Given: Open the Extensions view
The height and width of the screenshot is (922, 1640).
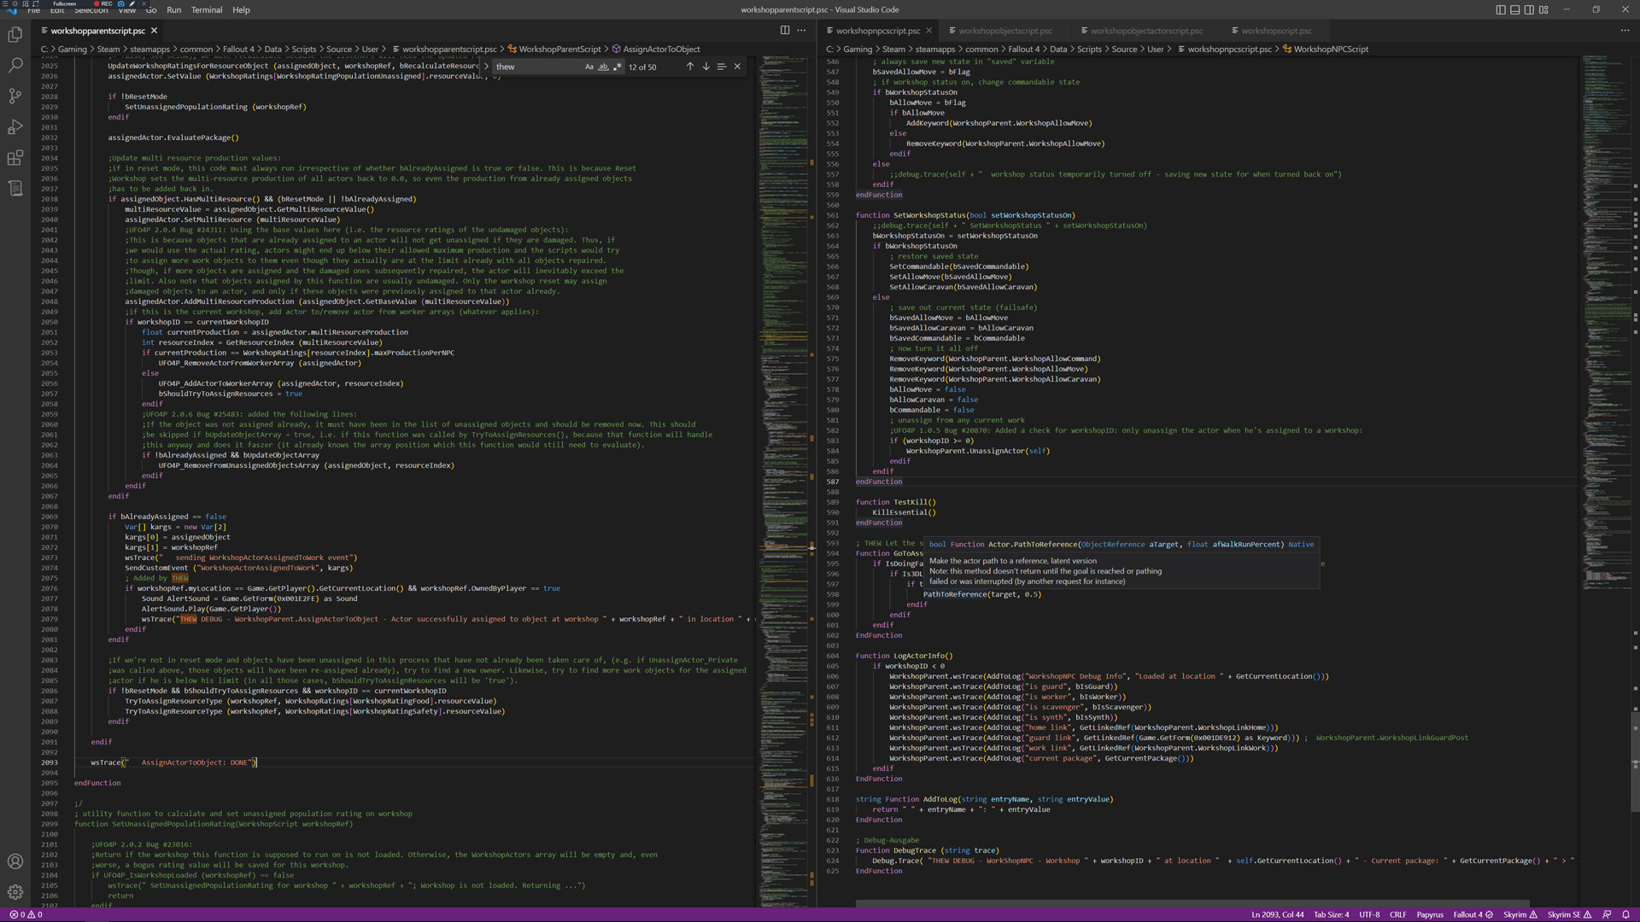Looking at the screenshot, I should pyautogui.click(x=15, y=158).
